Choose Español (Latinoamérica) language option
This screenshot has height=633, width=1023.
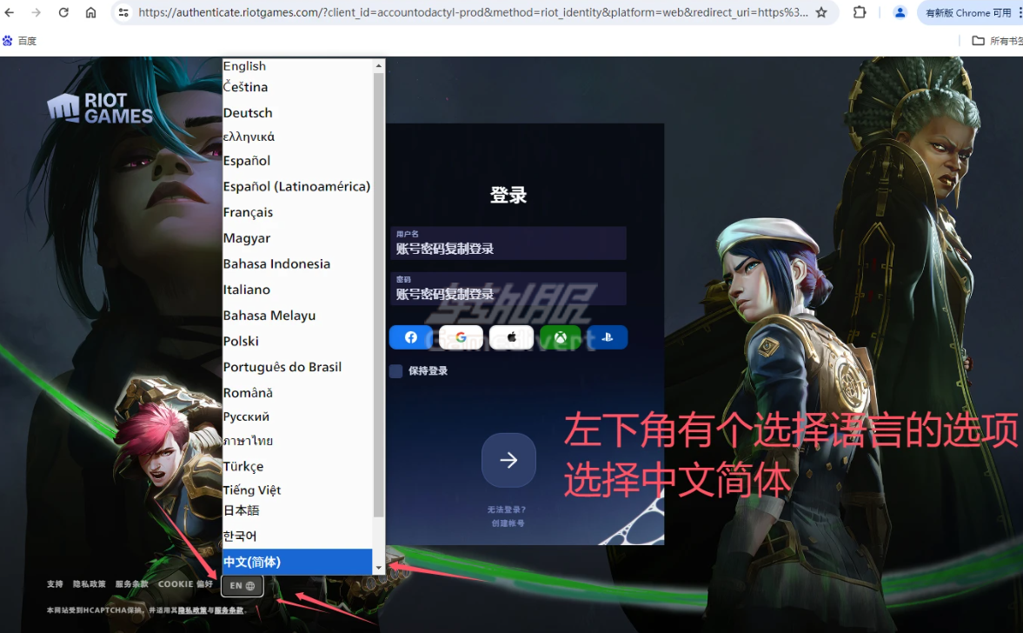[x=297, y=187]
